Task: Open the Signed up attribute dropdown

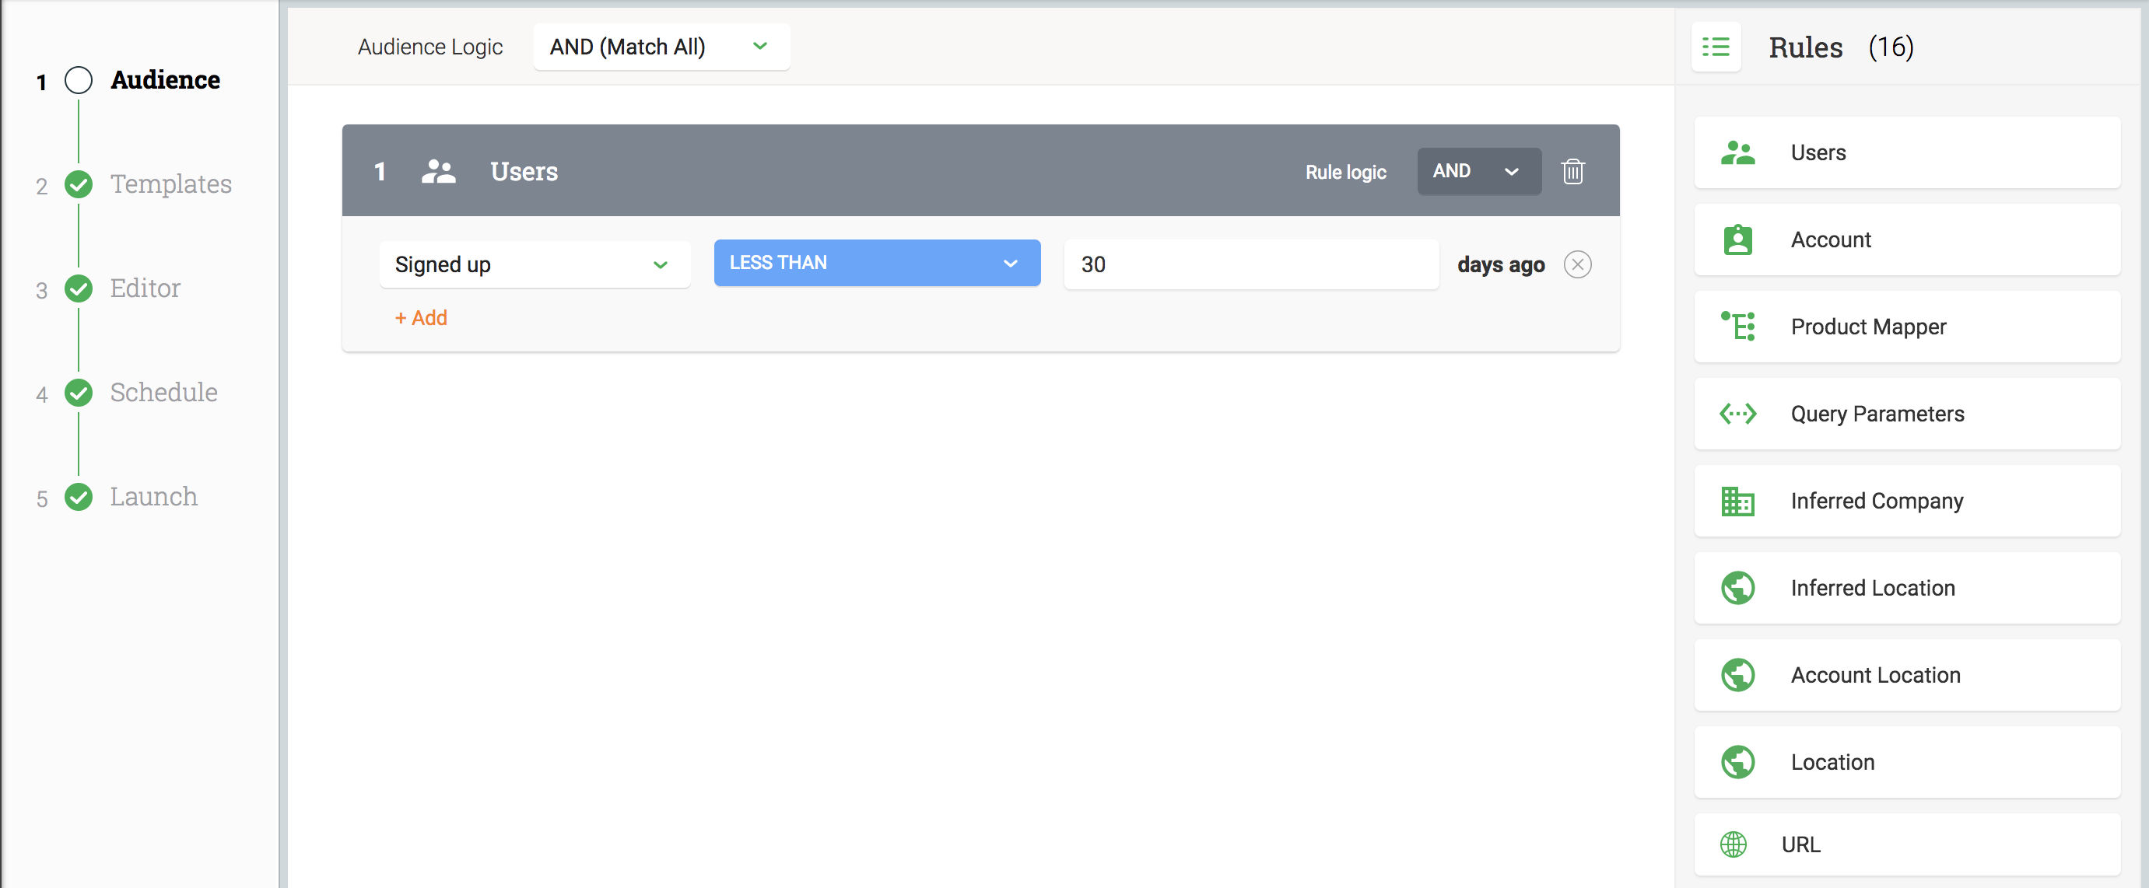Action: tap(534, 264)
